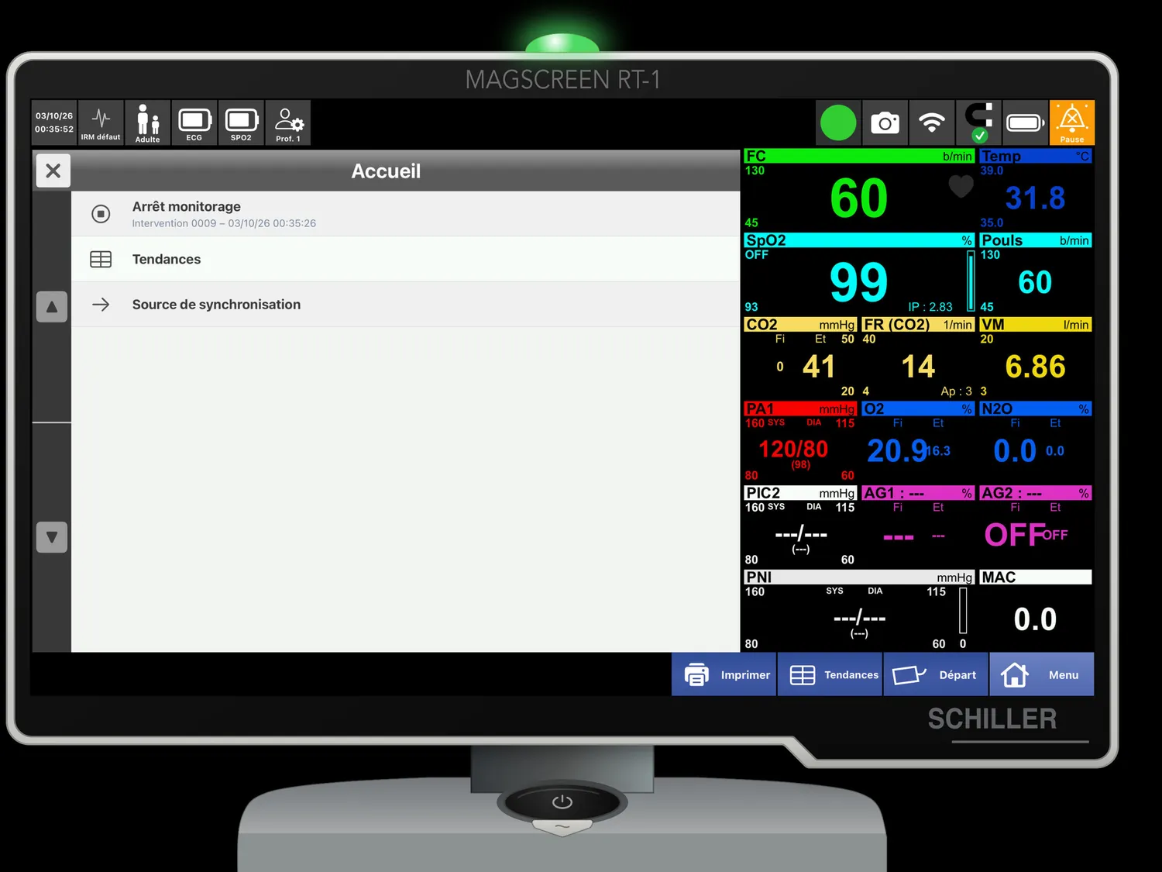Select the PIC2 parameter box

point(800,526)
